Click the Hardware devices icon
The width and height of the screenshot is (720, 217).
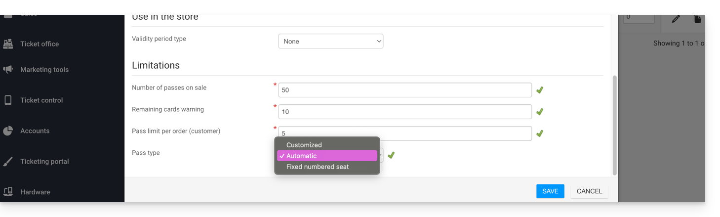click(x=8, y=192)
